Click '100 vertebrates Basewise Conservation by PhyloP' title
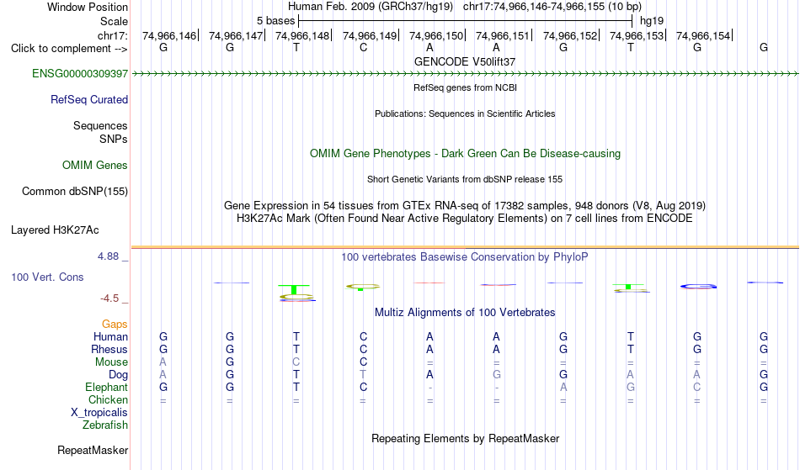 [x=465, y=257]
